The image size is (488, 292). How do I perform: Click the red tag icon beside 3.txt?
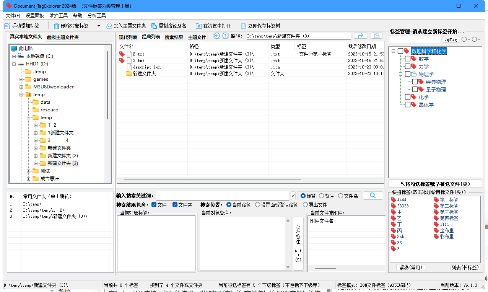[x=122, y=60]
